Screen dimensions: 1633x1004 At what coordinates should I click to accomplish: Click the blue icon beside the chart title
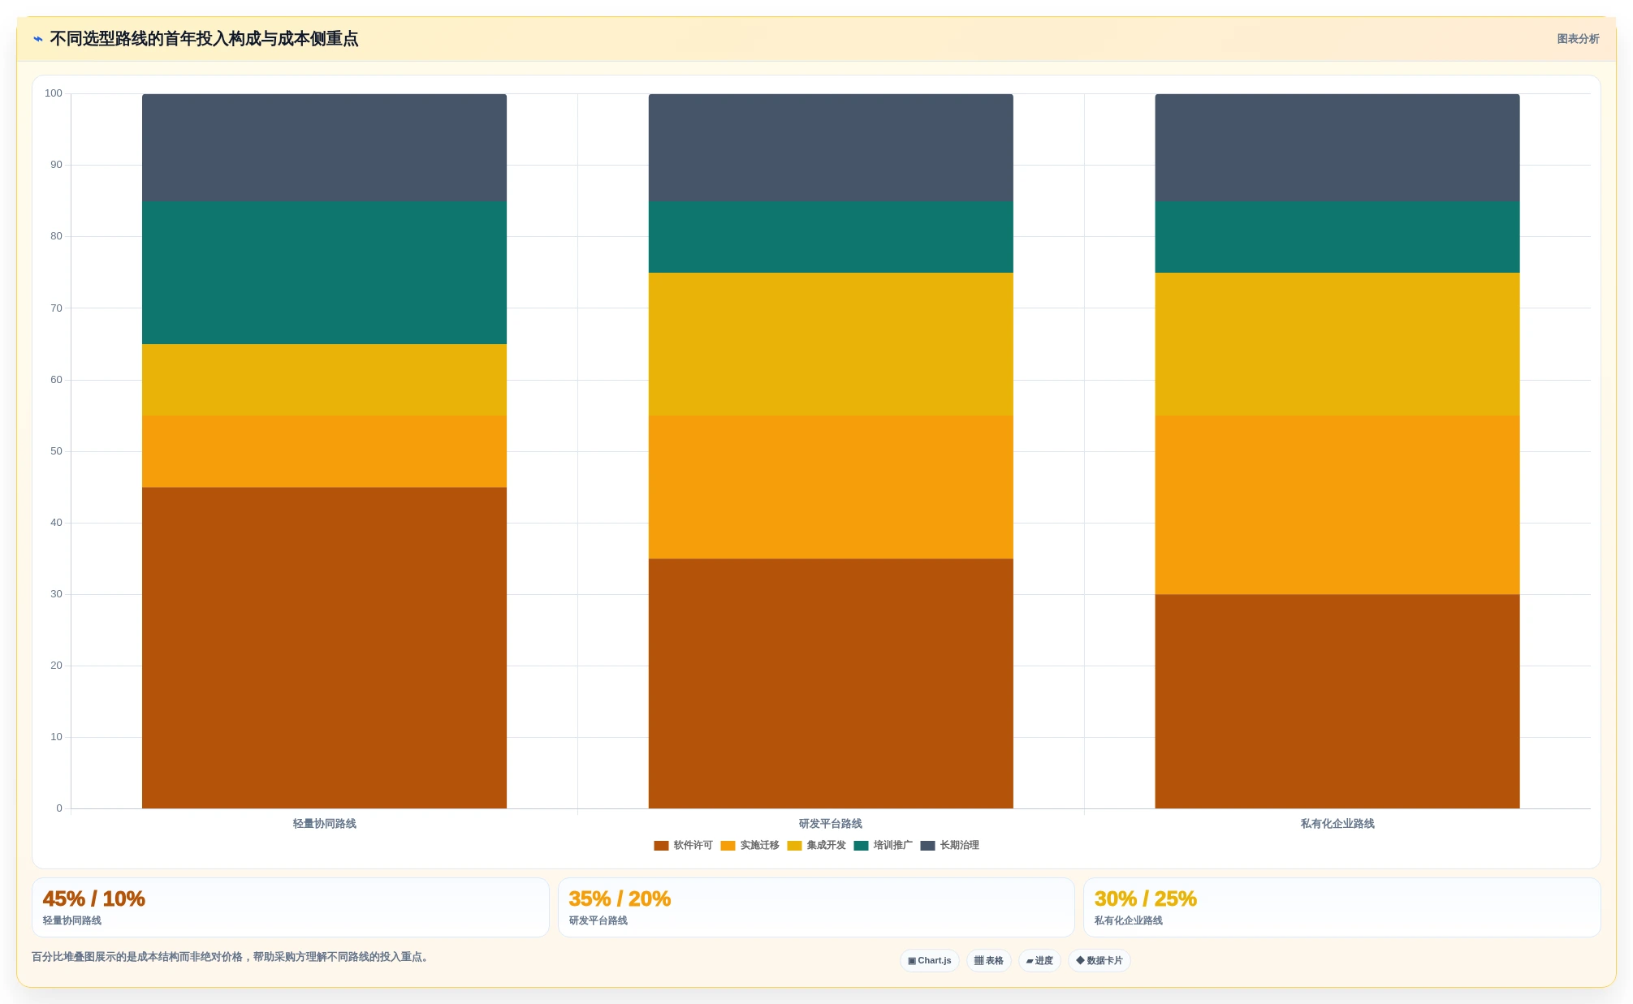(x=37, y=39)
